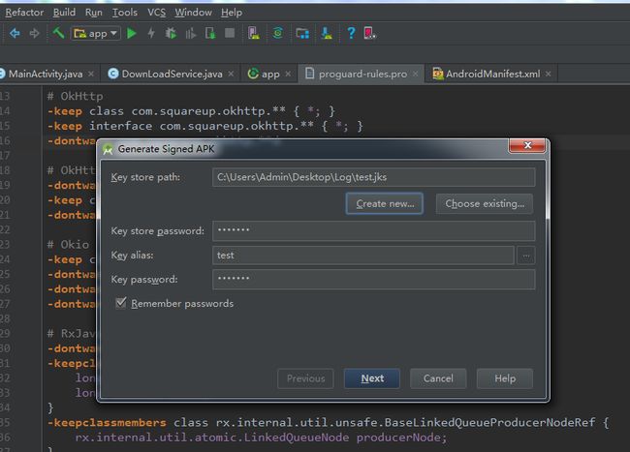
Task: Open the Build menu
Action: click(x=64, y=13)
